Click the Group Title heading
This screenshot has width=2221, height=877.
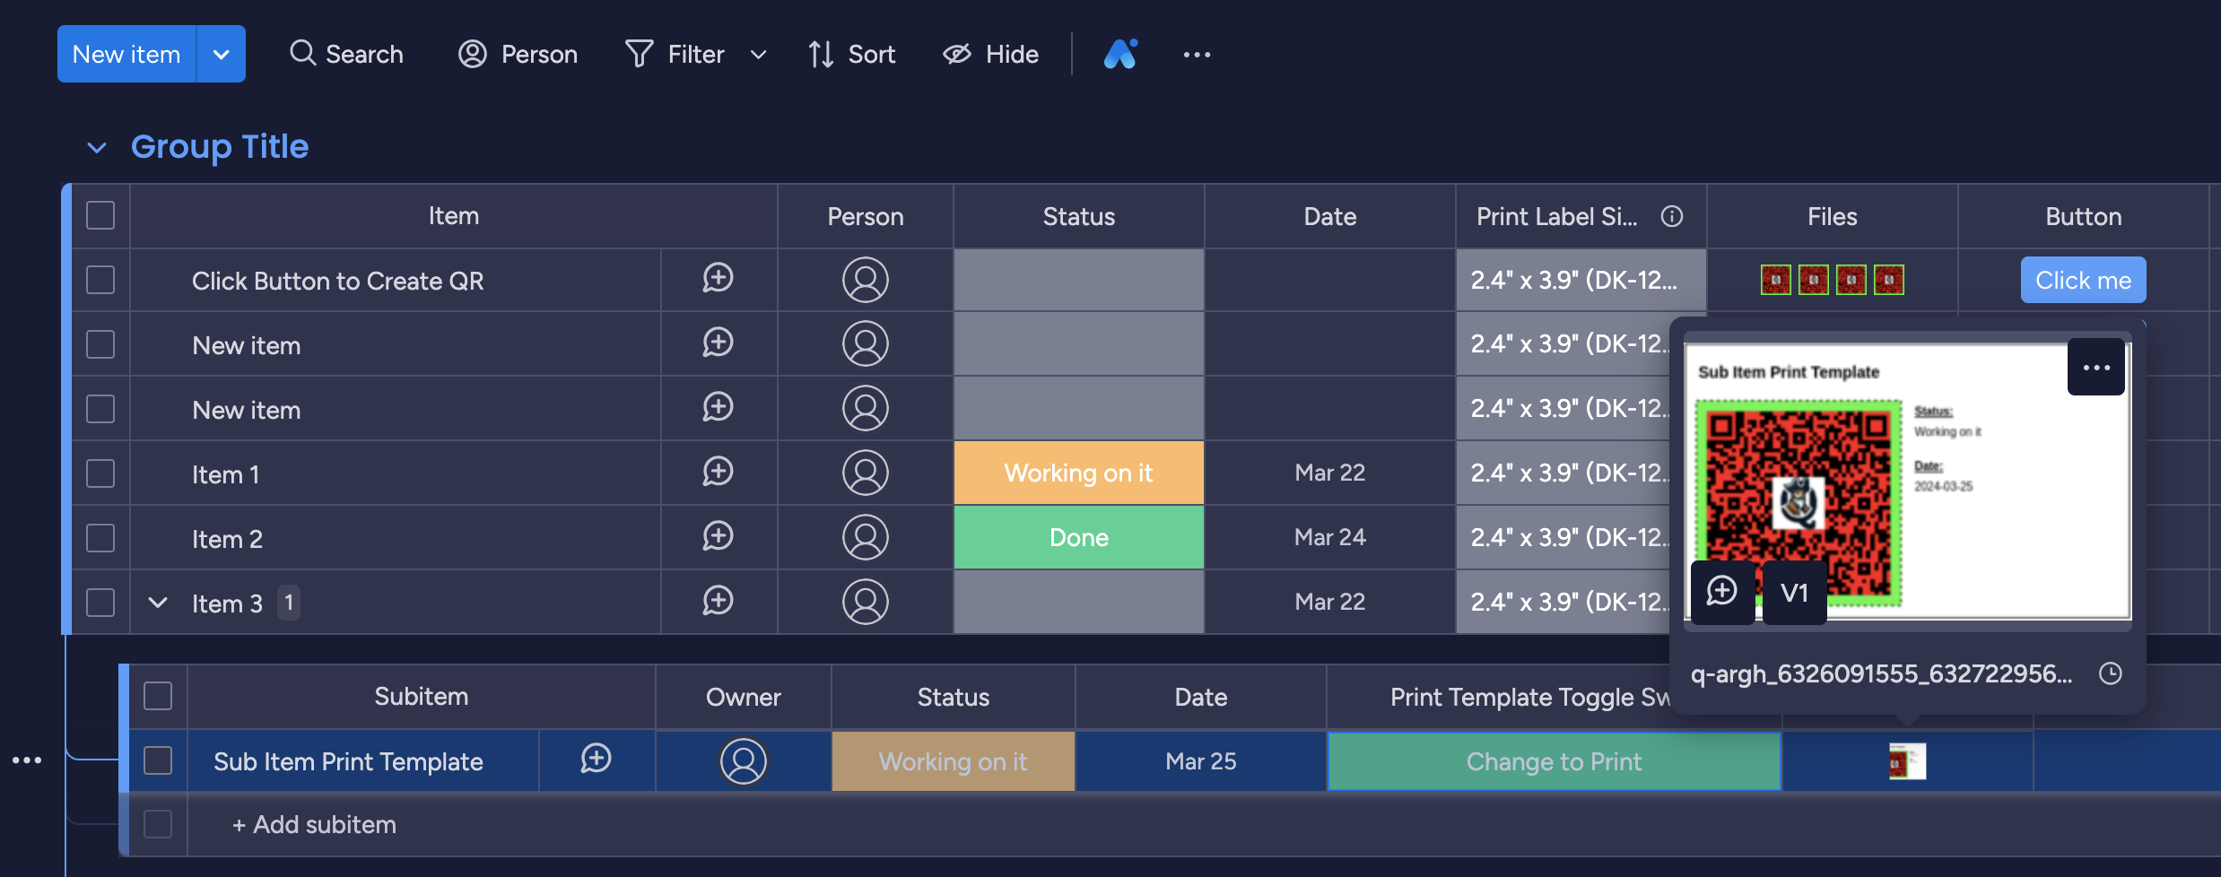[220, 146]
